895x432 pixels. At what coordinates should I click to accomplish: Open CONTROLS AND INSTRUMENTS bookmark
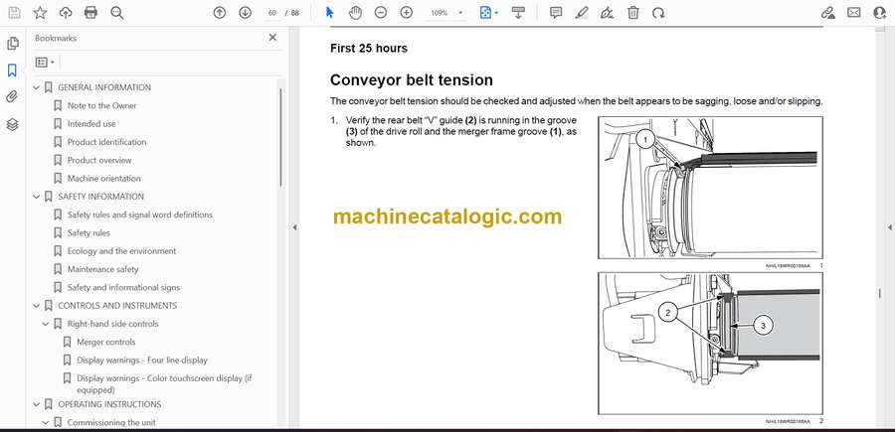117,306
